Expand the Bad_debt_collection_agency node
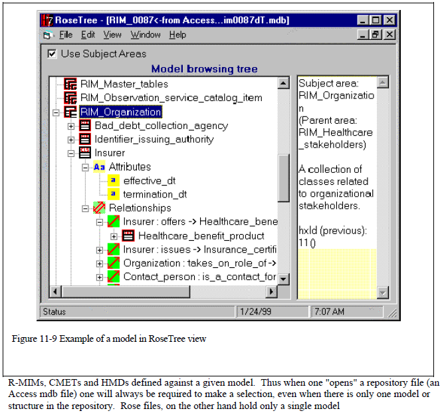The image size is (442, 413). click(x=71, y=126)
